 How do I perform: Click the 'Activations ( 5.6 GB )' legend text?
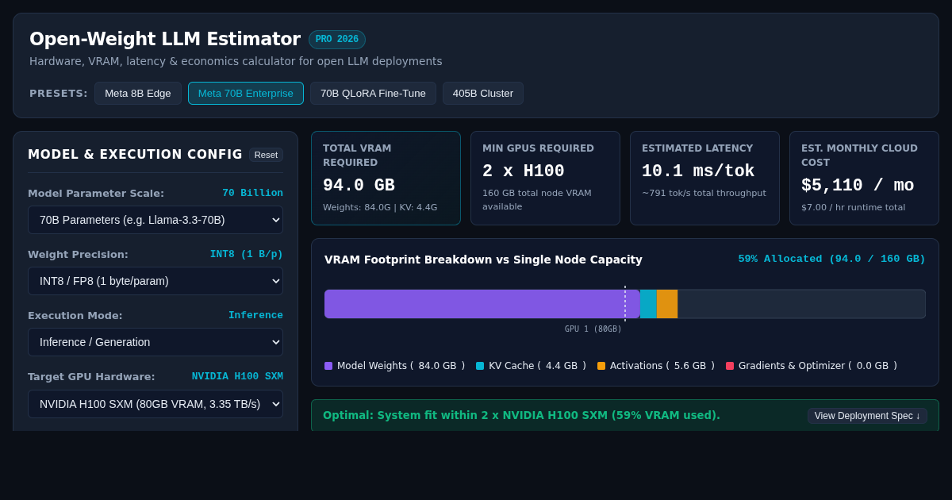pyautogui.click(x=662, y=366)
